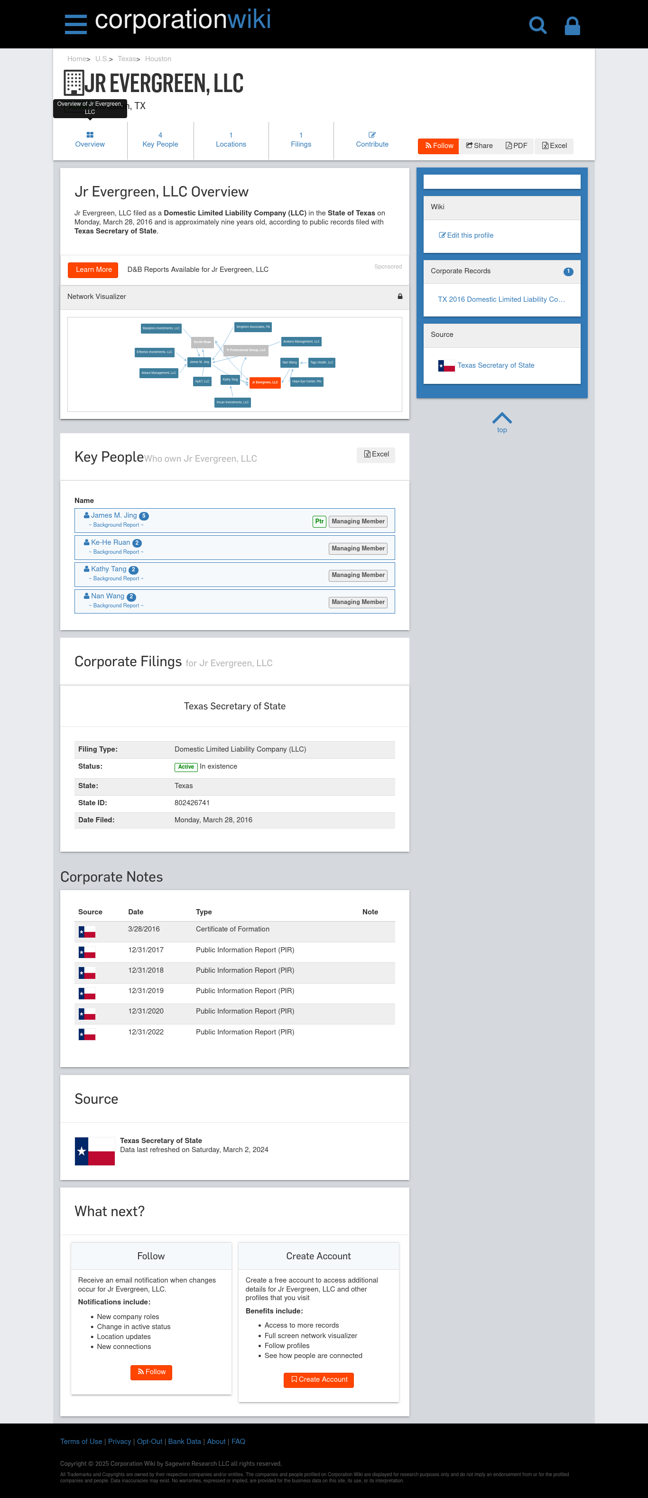648x1498 pixels.
Task: Open Background Report for Nan Wang
Action: (x=116, y=606)
